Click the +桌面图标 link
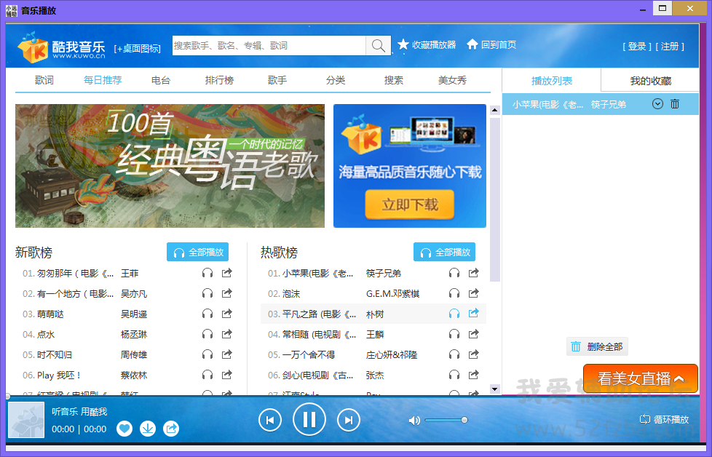The width and height of the screenshot is (712, 457). pyautogui.click(x=137, y=48)
